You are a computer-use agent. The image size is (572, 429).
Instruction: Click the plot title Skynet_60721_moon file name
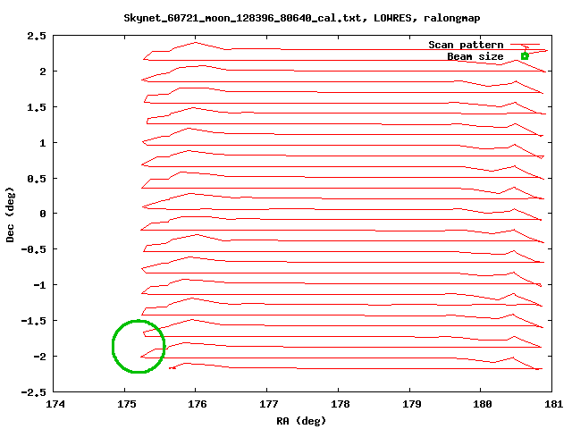pos(243,18)
